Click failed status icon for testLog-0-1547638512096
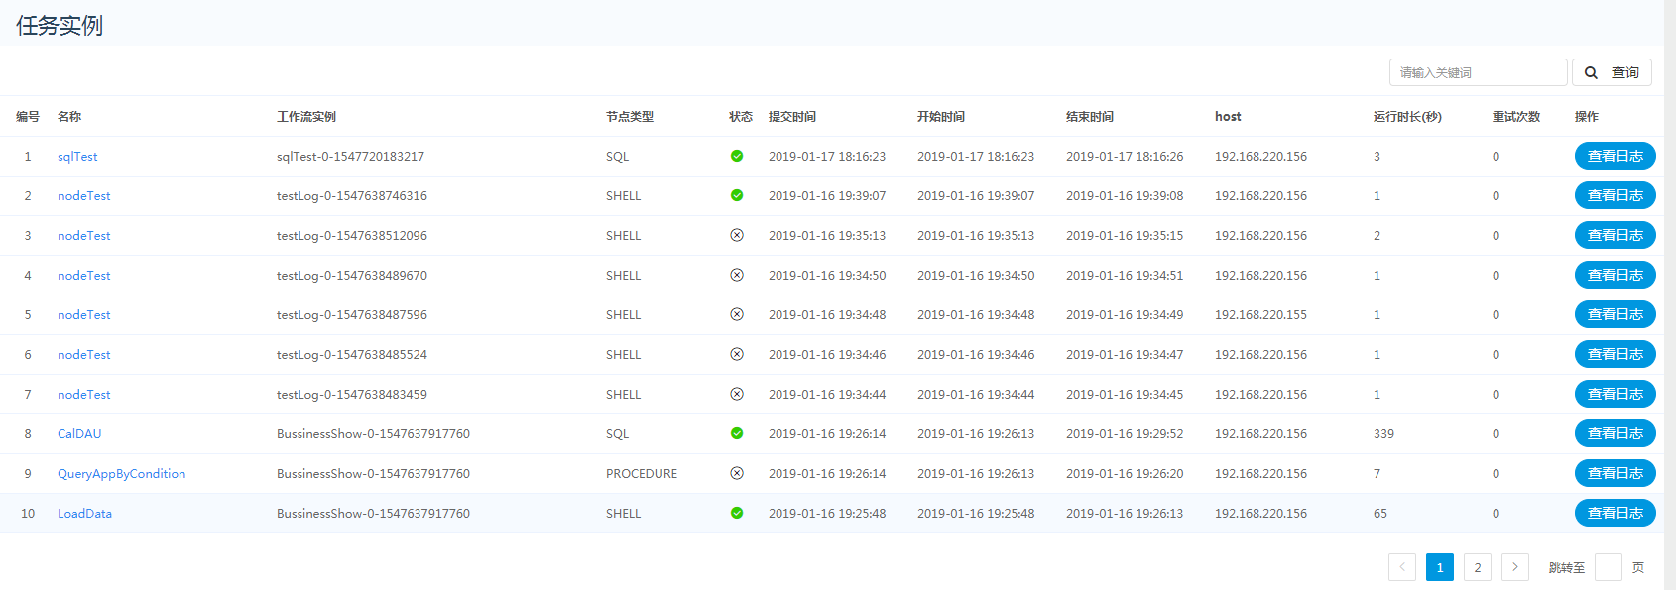1676x590 pixels. [737, 235]
